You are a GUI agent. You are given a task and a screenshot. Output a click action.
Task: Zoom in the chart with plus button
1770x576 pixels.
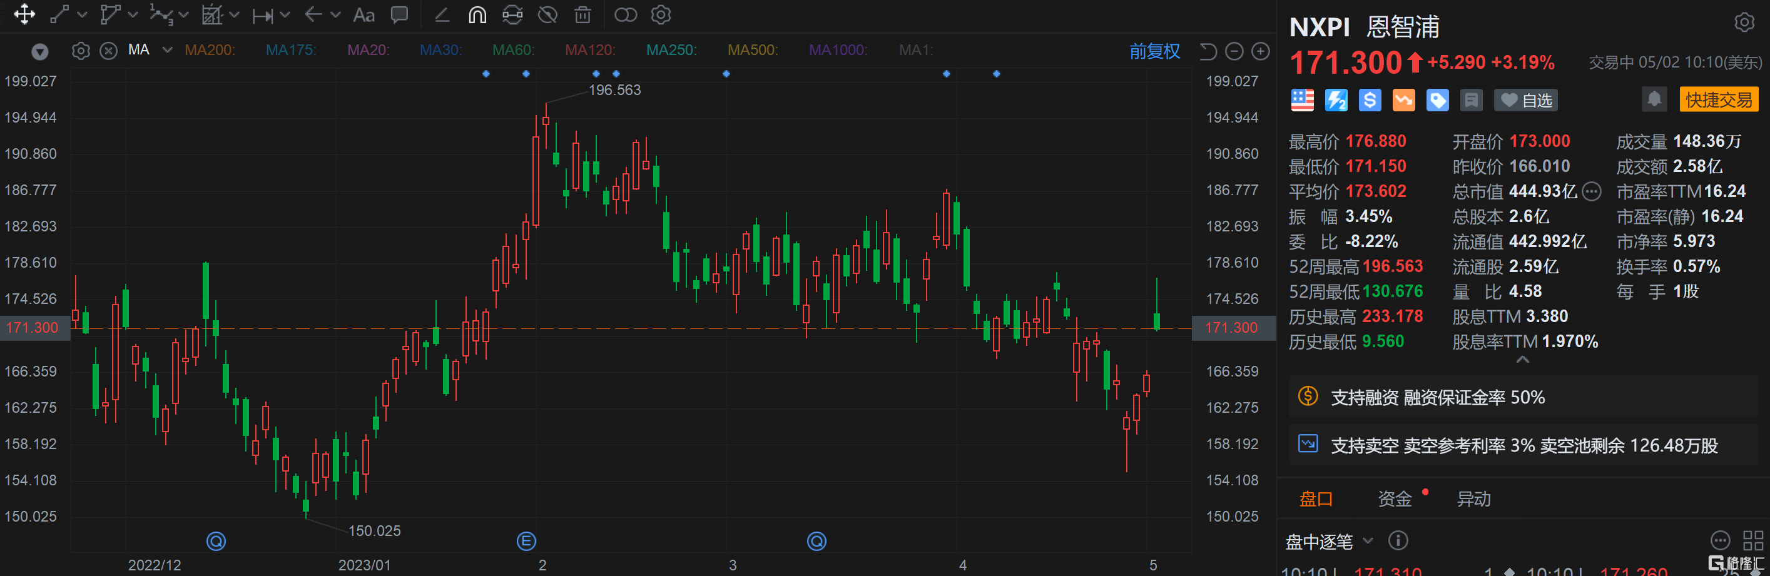[1260, 51]
